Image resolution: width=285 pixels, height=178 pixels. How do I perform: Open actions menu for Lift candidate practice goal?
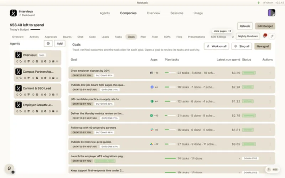[270, 101]
